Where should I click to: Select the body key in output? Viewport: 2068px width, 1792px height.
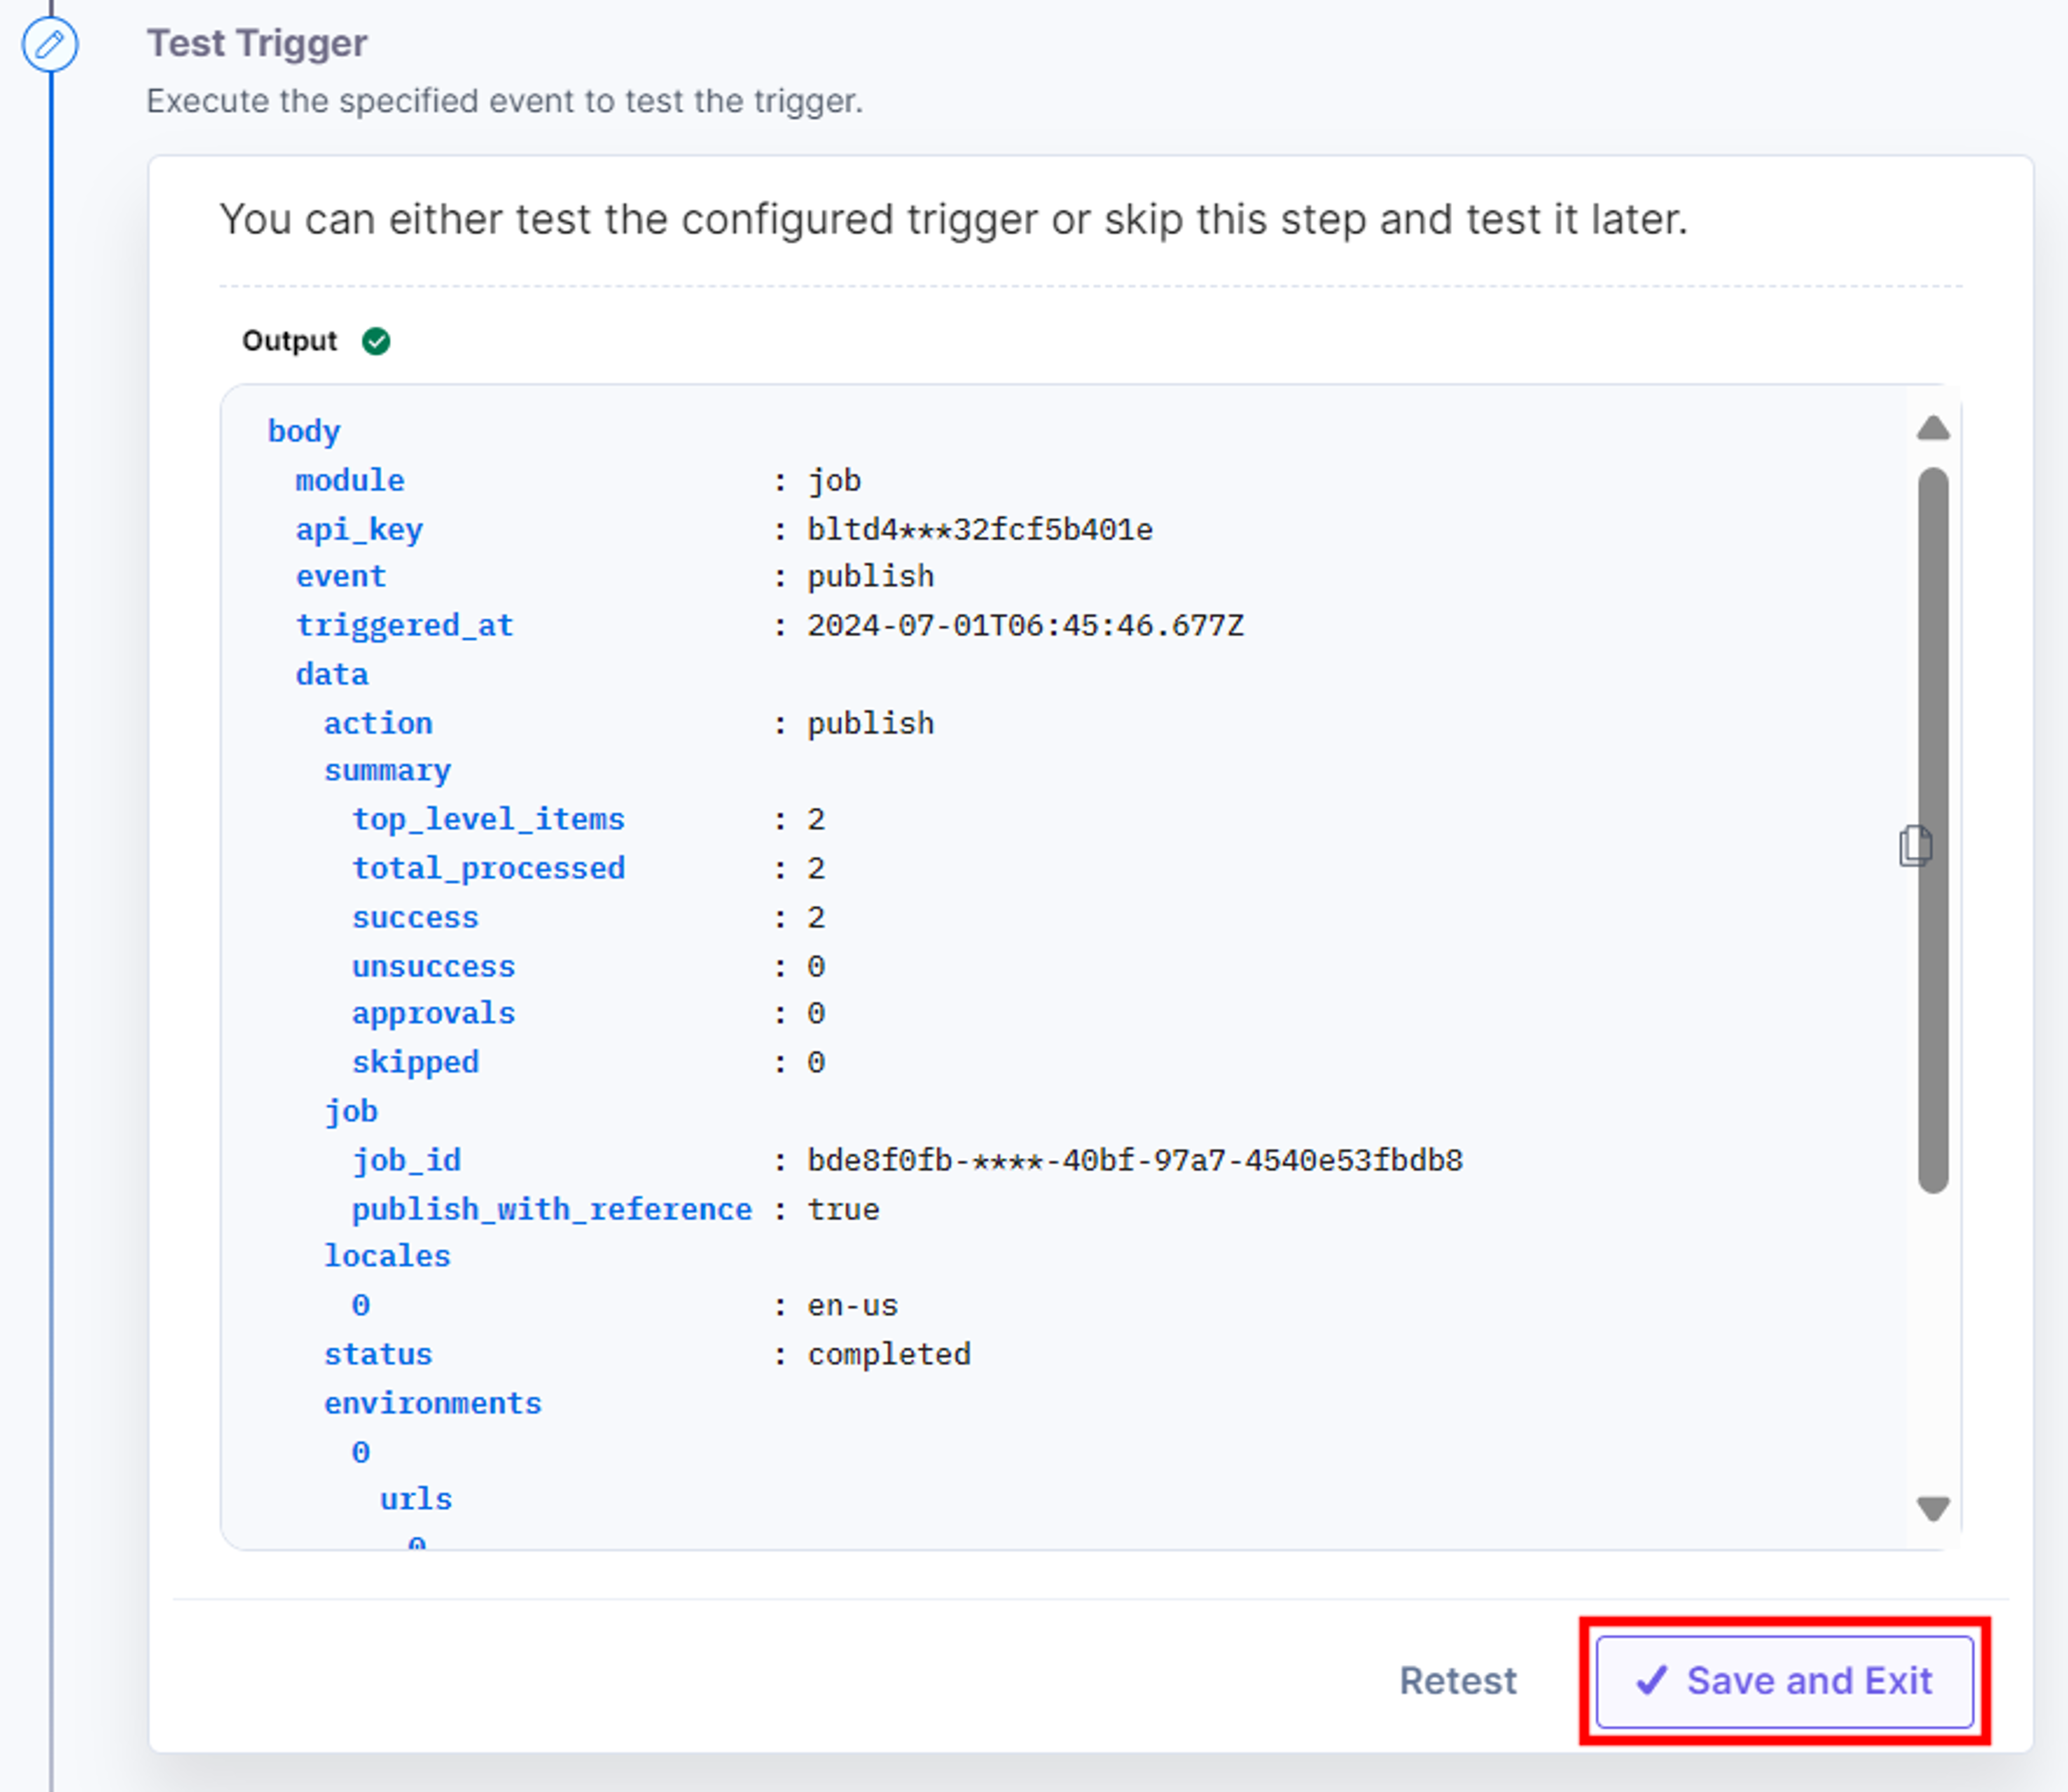pyautogui.click(x=304, y=431)
